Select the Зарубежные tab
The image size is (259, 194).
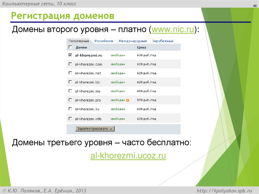pyautogui.click(x=163, y=40)
